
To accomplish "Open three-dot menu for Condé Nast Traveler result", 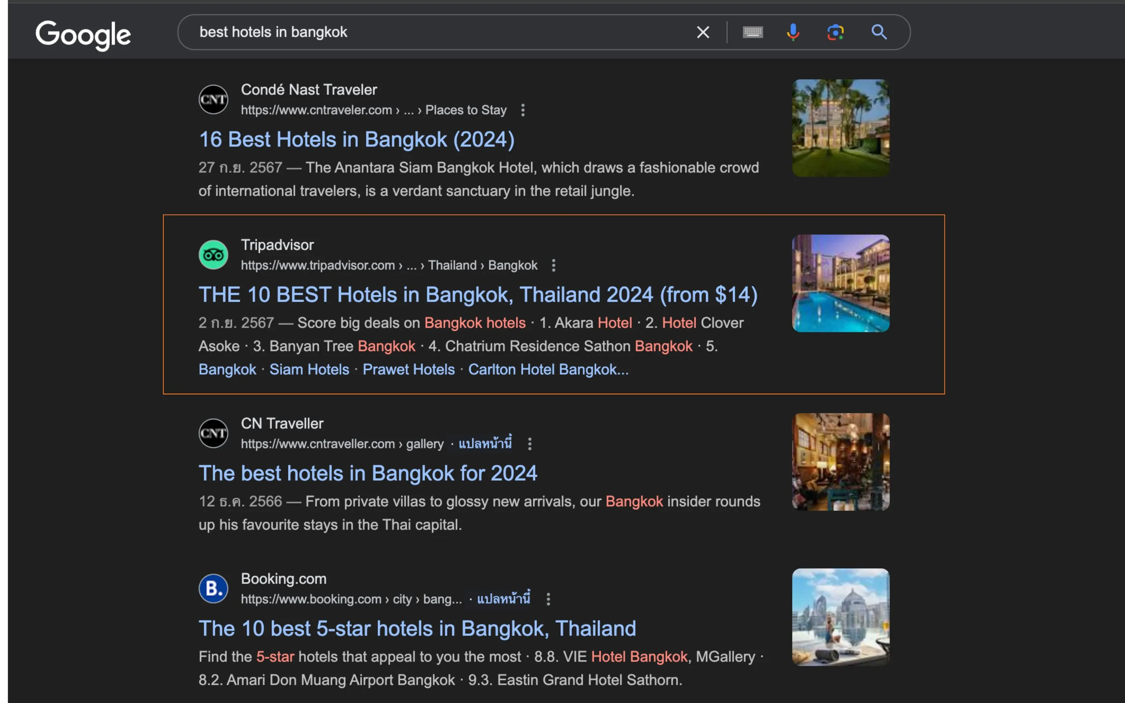I will [x=523, y=110].
